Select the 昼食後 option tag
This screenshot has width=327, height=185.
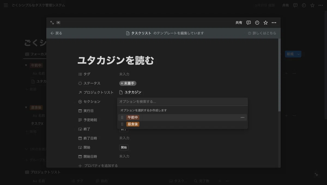(x=133, y=124)
